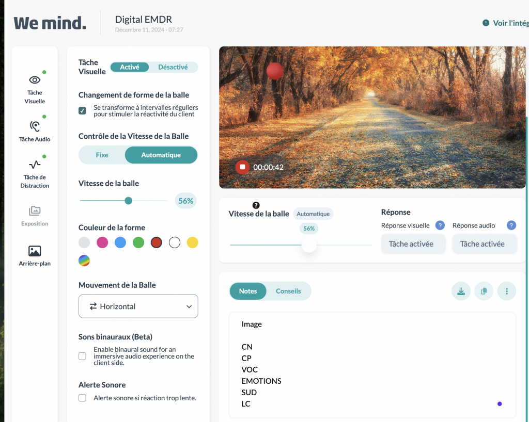Click the help icon beside Réponse visuelle
This screenshot has width=529, height=422.
(440, 225)
